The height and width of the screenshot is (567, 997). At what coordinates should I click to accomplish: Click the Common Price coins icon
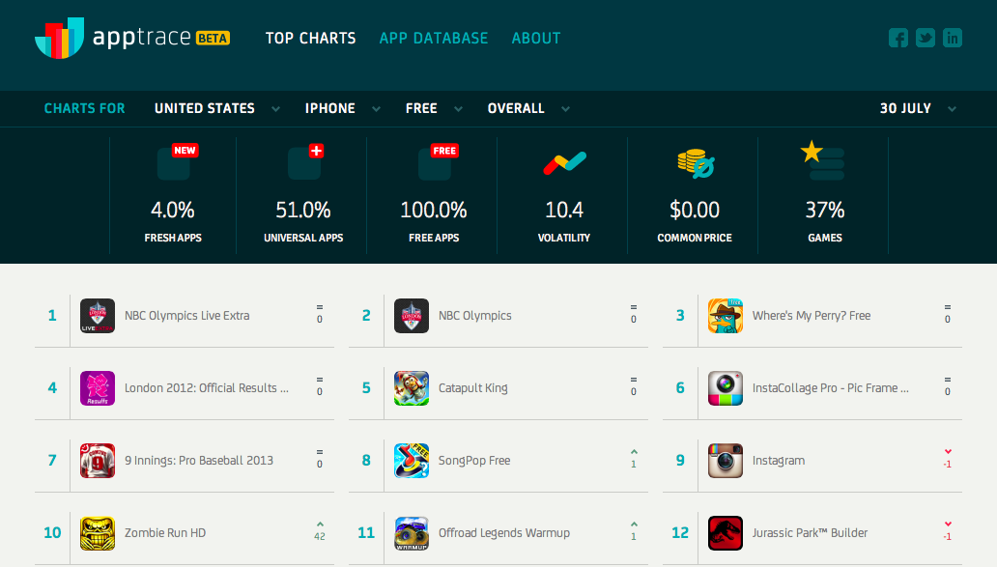696,163
